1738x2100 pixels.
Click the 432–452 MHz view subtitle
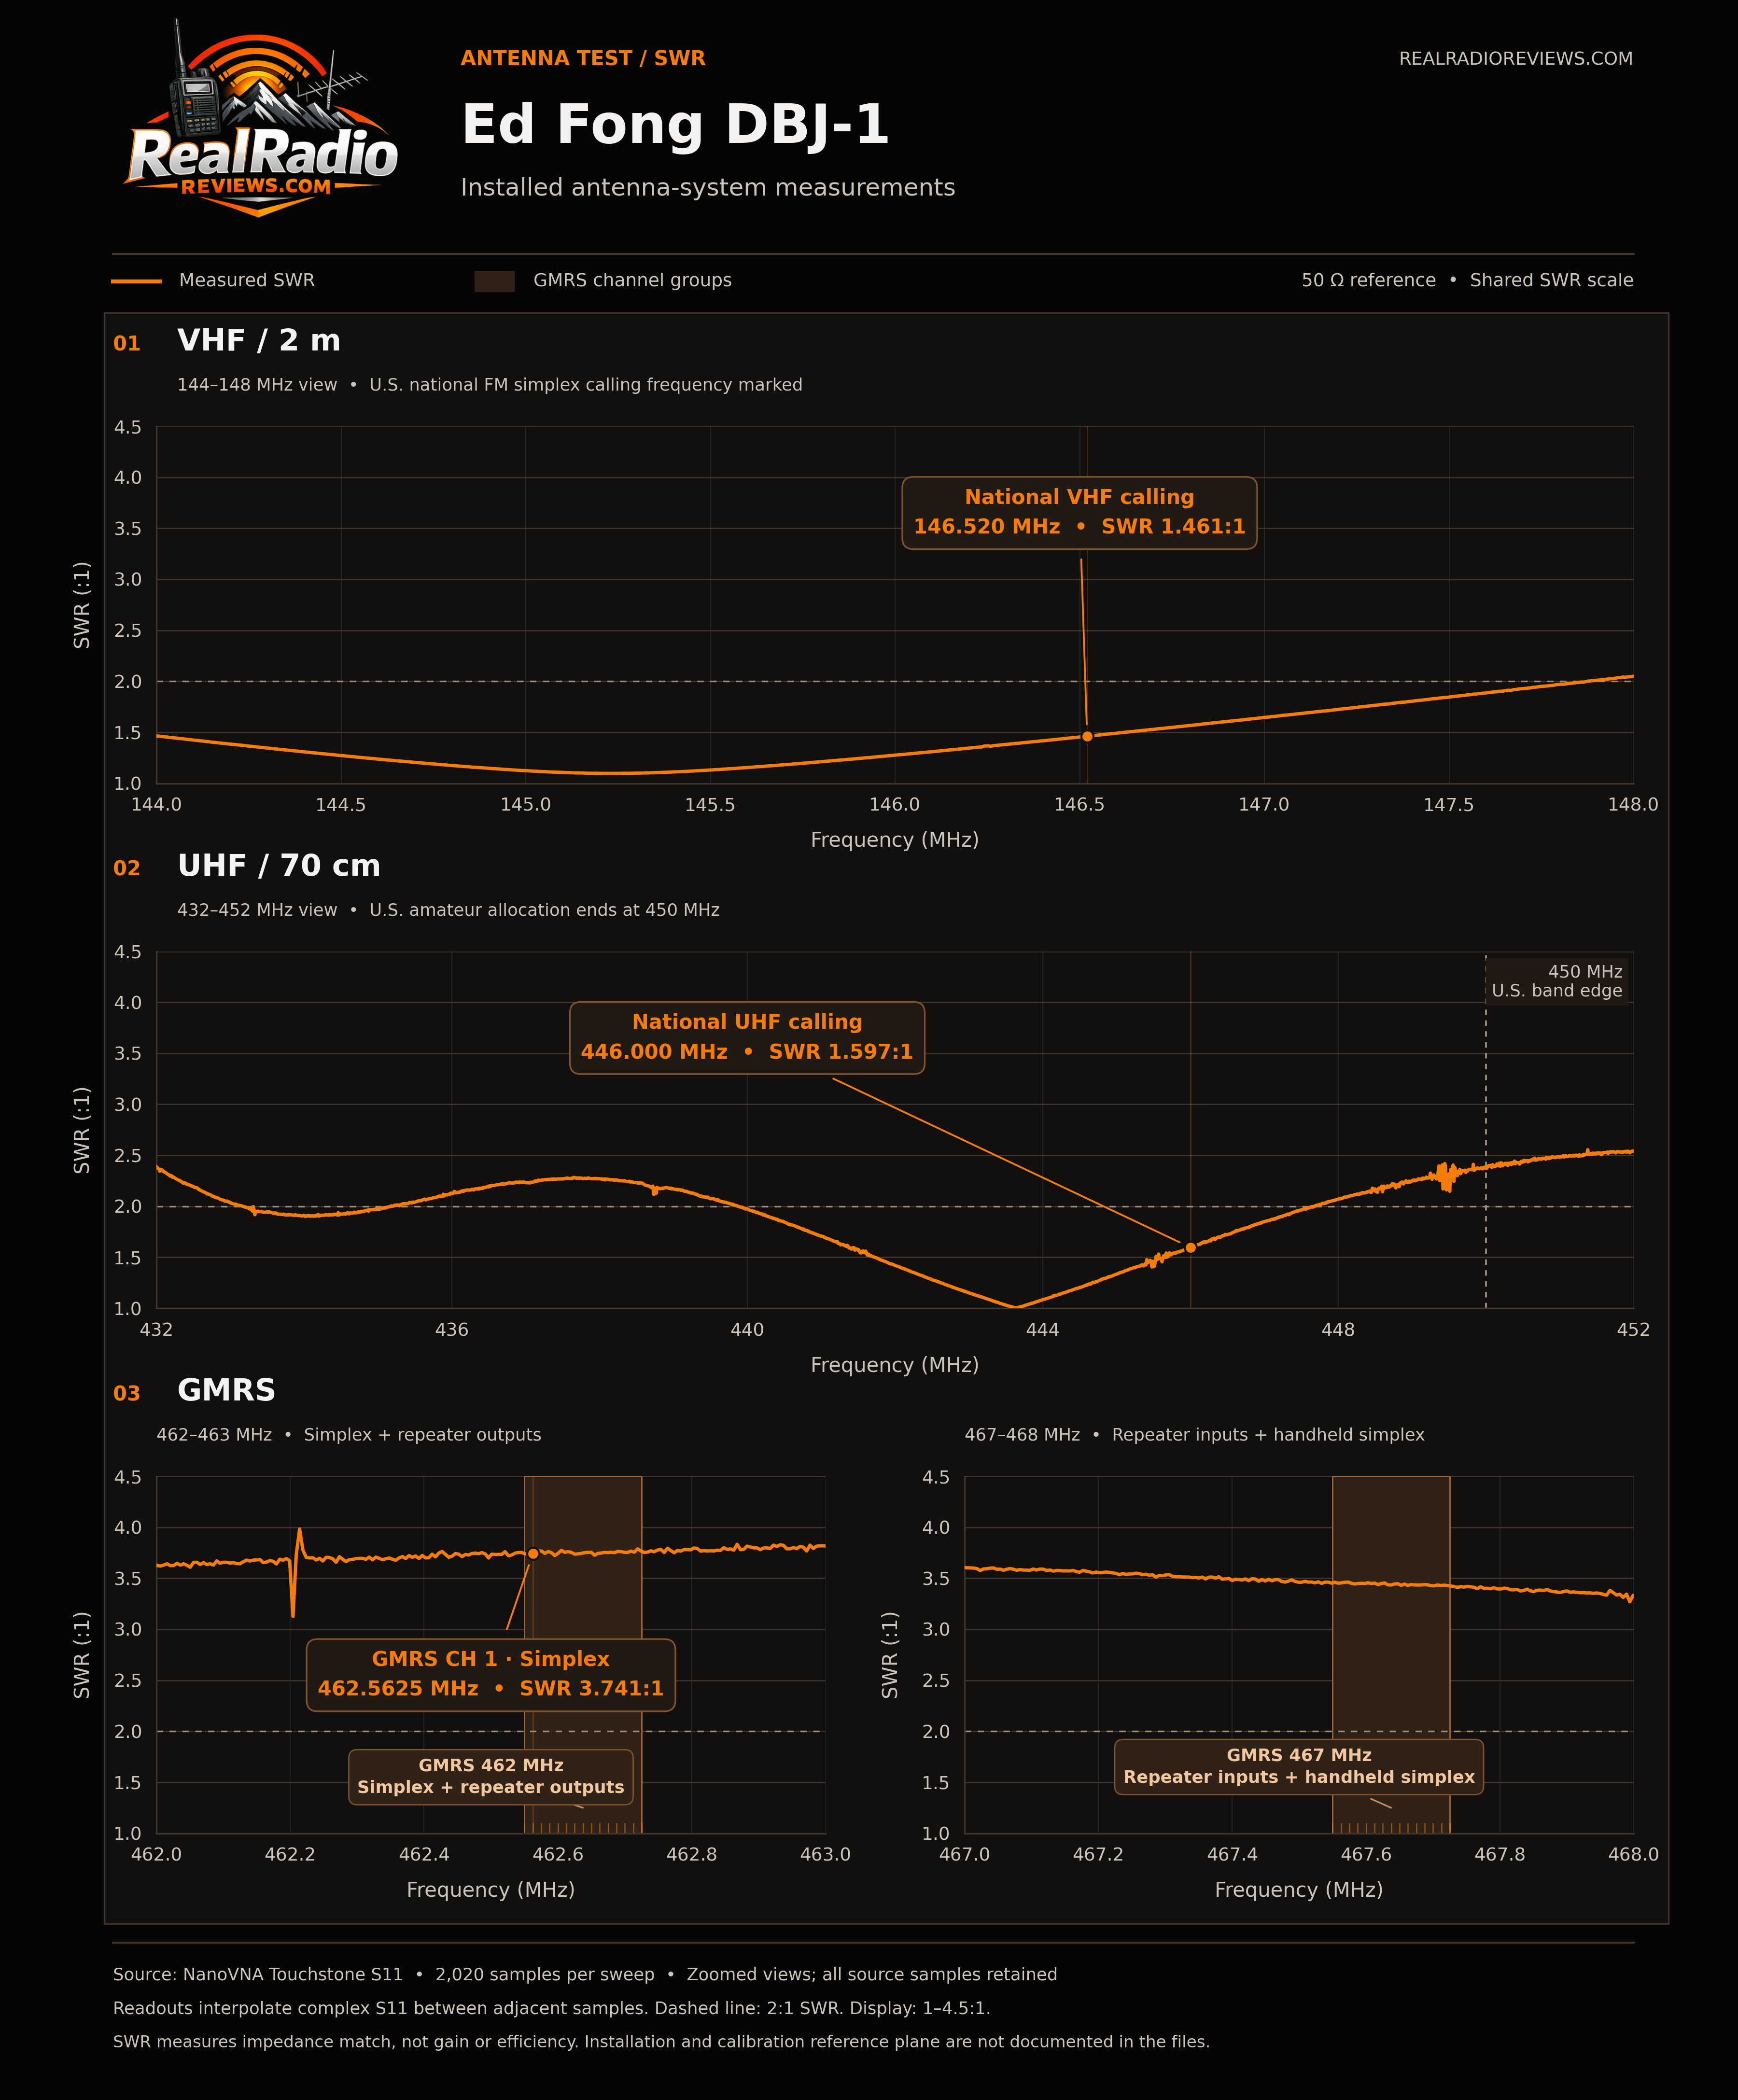(448, 910)
